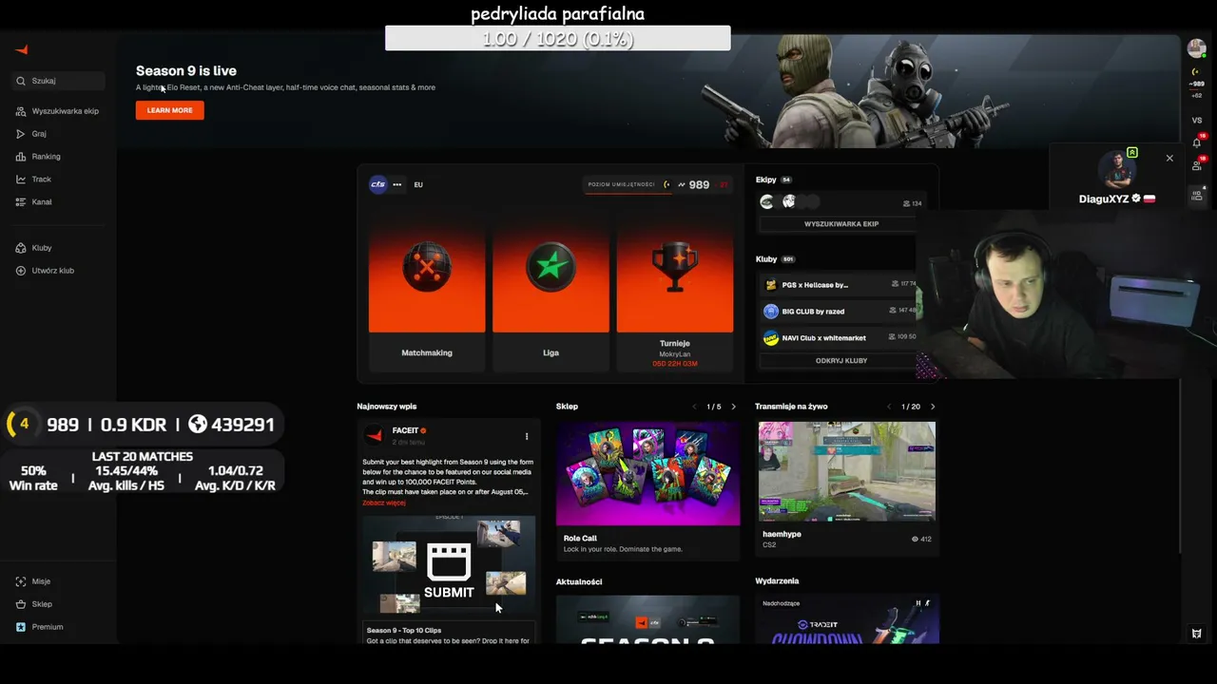Open the FACEIT logo home icon
The width and height of the screenshot is (1217, 684).
22,49
